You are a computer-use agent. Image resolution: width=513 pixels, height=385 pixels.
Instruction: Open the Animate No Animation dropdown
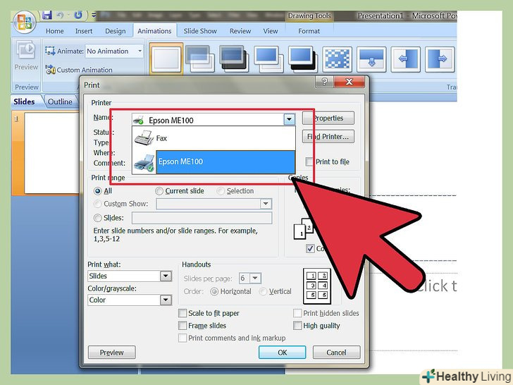point(140,51)
